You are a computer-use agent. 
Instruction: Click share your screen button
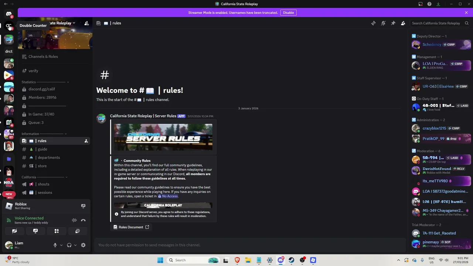[x=35, y=231]
